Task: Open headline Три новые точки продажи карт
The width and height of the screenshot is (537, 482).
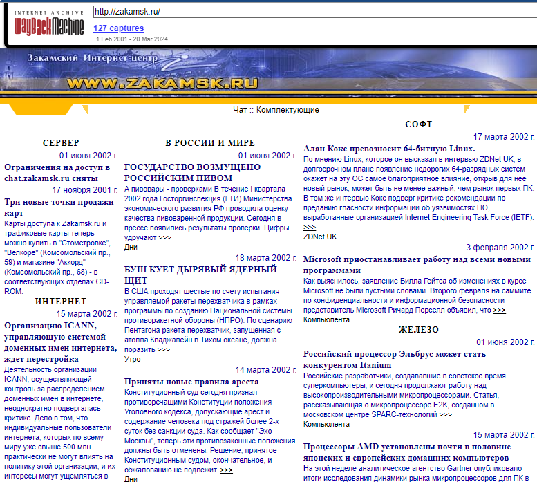Action: (x=59, y=207)
